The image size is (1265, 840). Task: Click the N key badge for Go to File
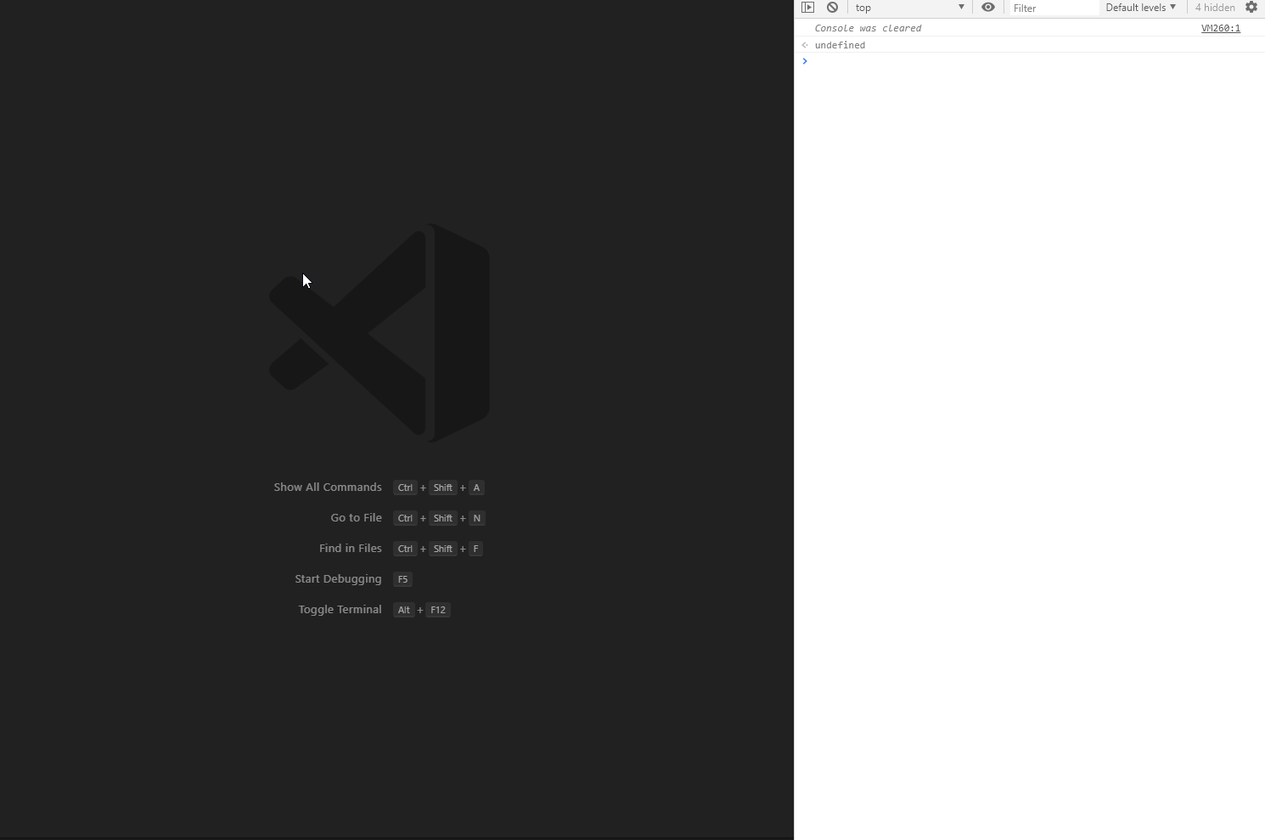[x=476, y=518]
